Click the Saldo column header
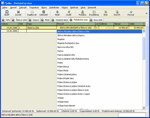The height and width of the screenshot is (118, 150). click(x=136, y=24)
